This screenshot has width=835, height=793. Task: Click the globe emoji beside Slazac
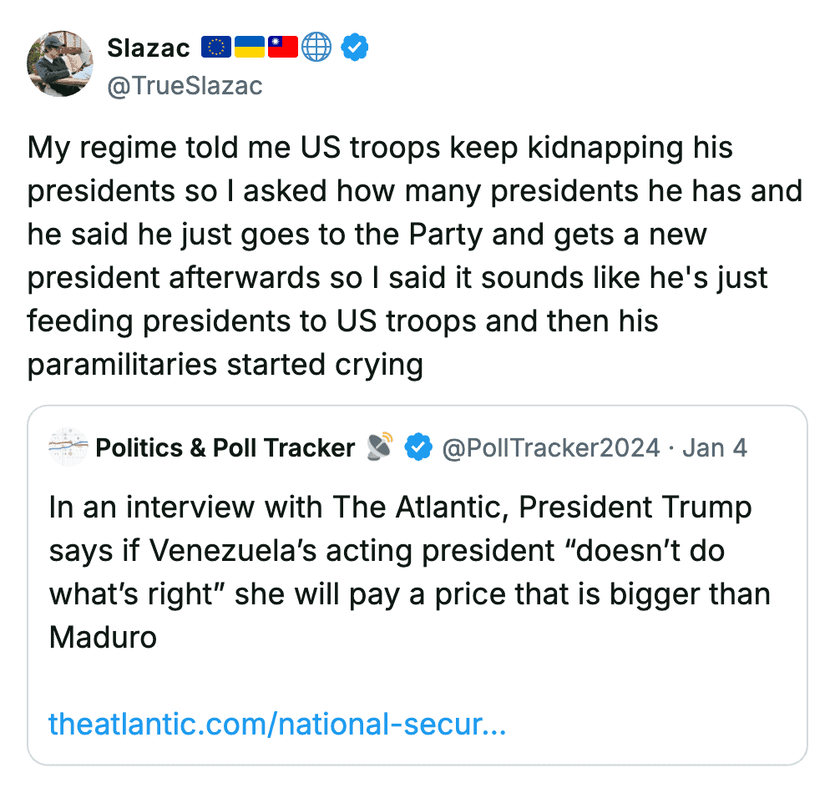point(316,48)
